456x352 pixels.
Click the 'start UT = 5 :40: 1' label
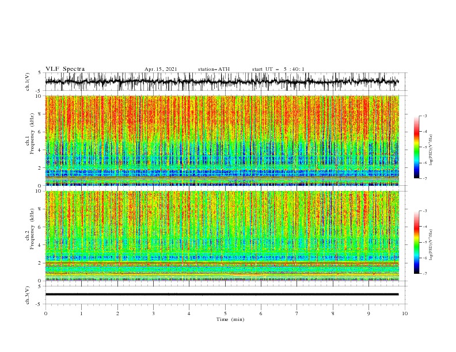pos(278,69)
